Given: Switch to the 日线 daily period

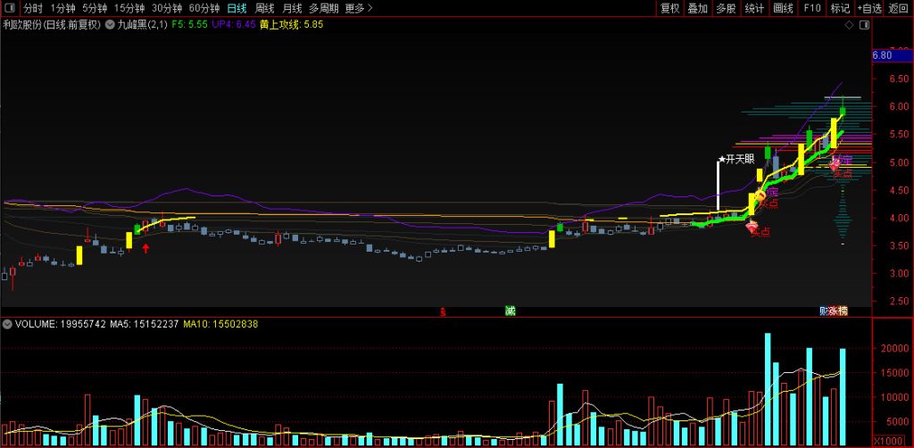Looking at the screenshot, I should tap(237, 8).
